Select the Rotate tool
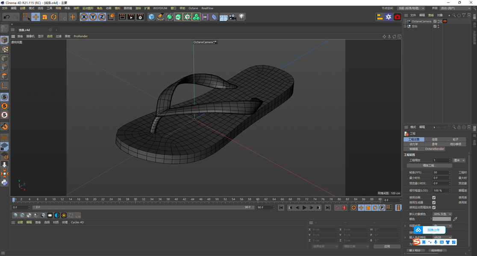This screenshot has height=256, width=477. coord(54,17)
